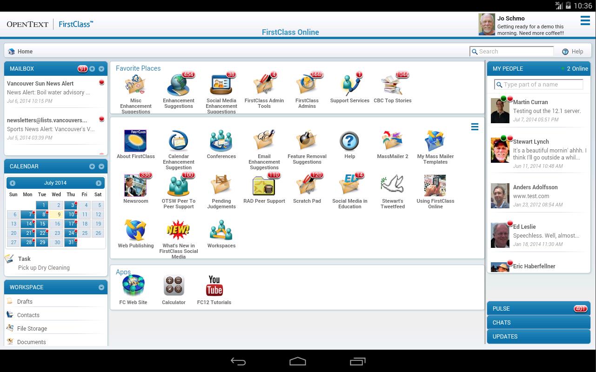The image size is (596, 372).
Task: Select July 15 in the calendar
Action: 42,224
